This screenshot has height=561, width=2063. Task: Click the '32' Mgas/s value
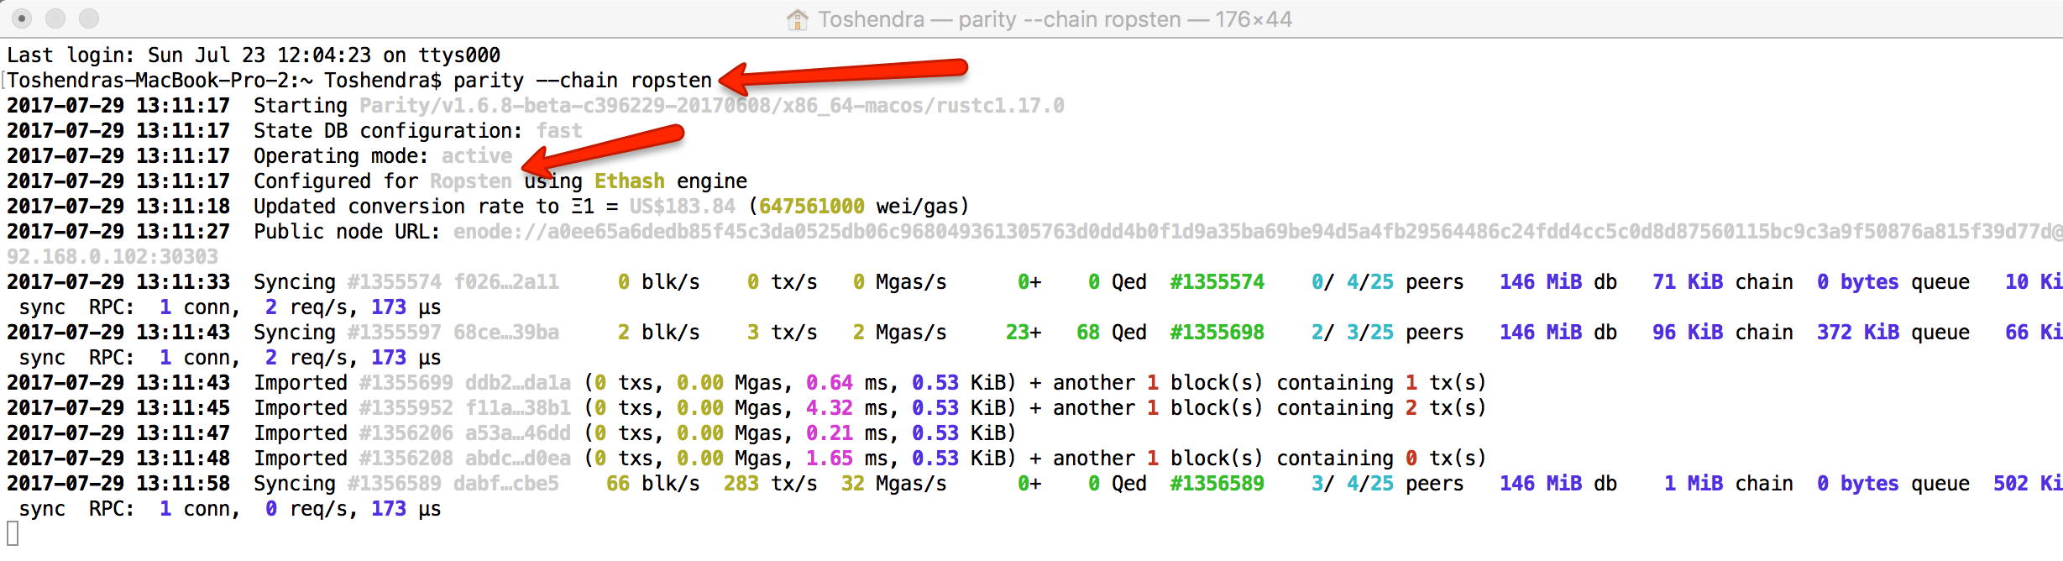tap(853, 484)
